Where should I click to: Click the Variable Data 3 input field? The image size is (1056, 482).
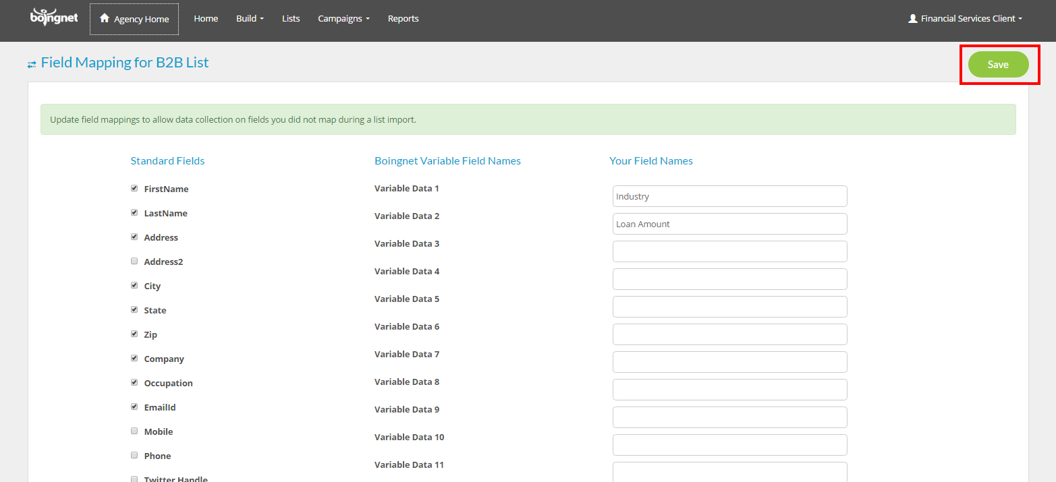coord(730,251)
